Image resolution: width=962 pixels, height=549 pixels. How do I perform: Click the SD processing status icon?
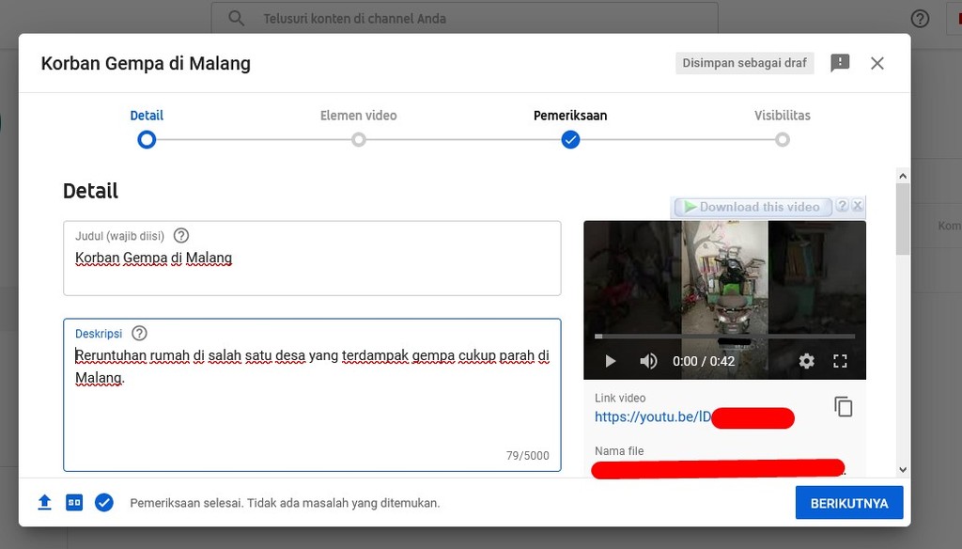click(x=74, y=502)
